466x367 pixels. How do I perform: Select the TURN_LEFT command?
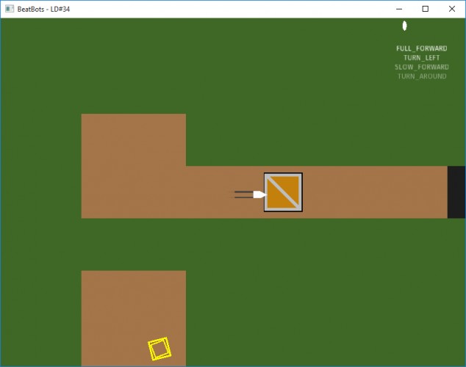[421, 57]
